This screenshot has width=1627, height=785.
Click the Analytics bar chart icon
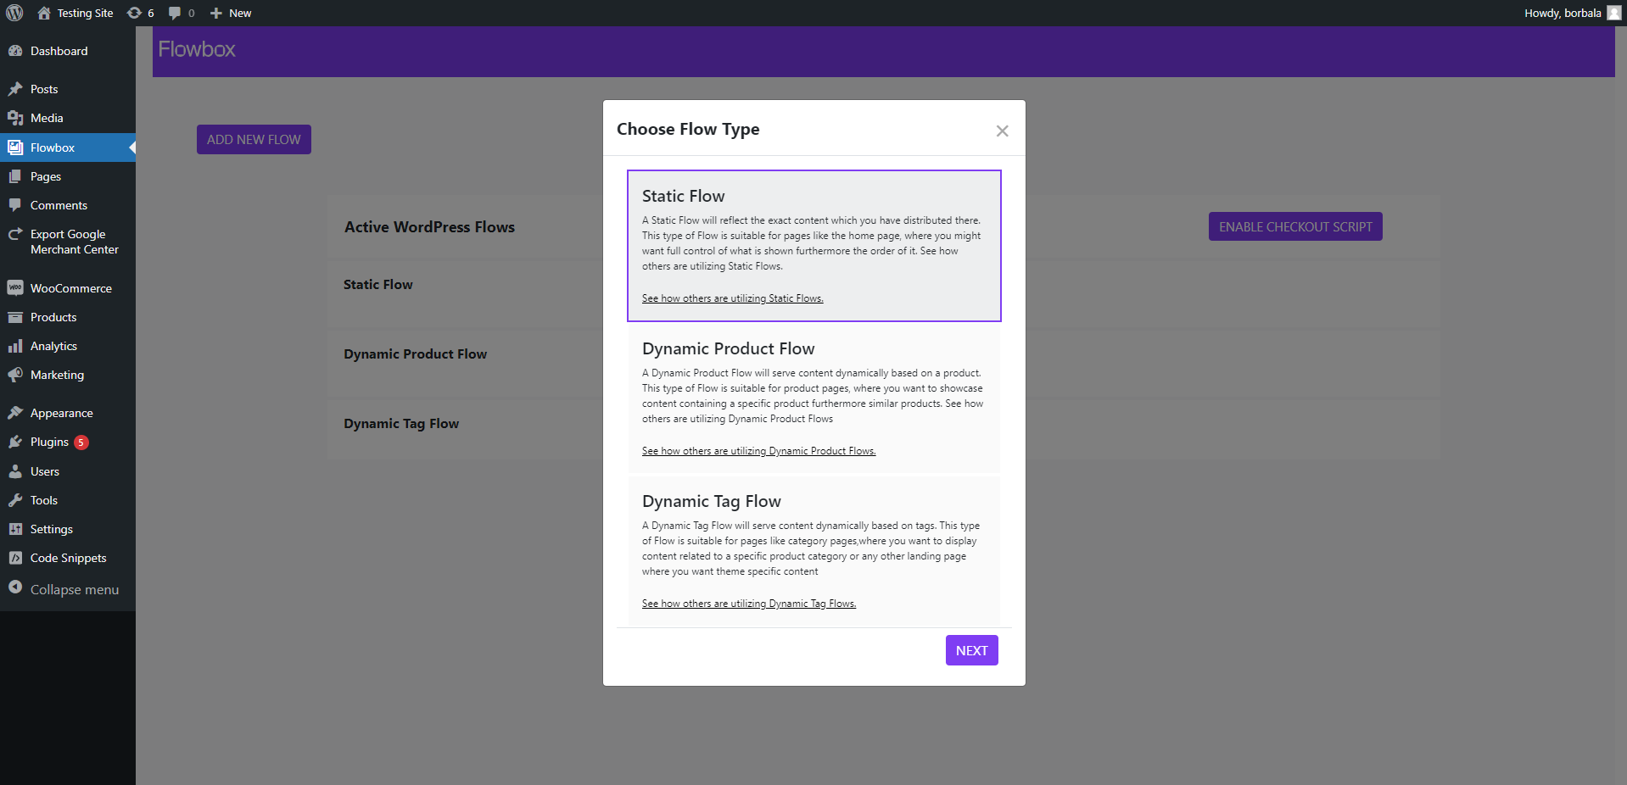(15, 346)
